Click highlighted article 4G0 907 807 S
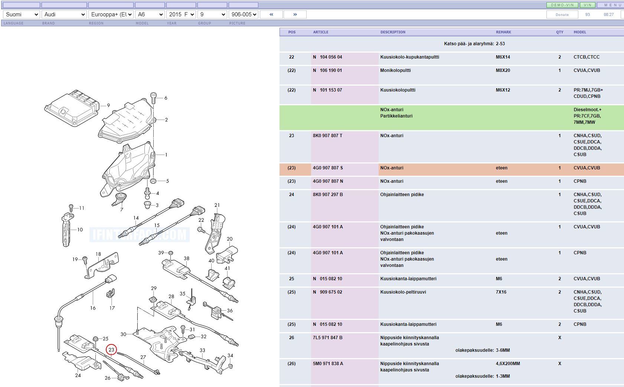Viewport: 624px width, 387px height. click(x=328, y=168)
